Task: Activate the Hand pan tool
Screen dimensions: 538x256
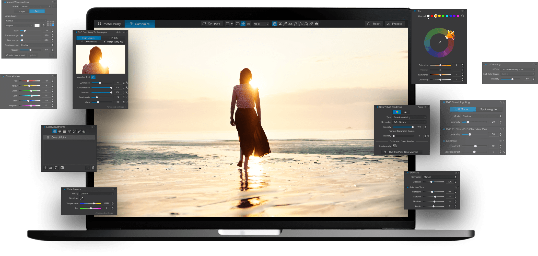Action: 274,24
